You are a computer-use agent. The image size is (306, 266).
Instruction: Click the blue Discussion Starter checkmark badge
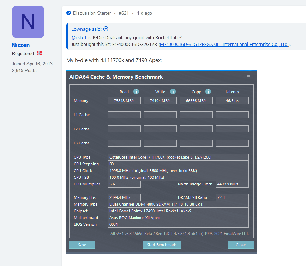coord(68,13)
